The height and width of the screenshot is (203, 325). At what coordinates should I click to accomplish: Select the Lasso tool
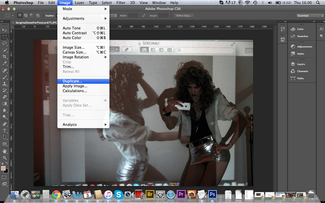coord(5,43)
